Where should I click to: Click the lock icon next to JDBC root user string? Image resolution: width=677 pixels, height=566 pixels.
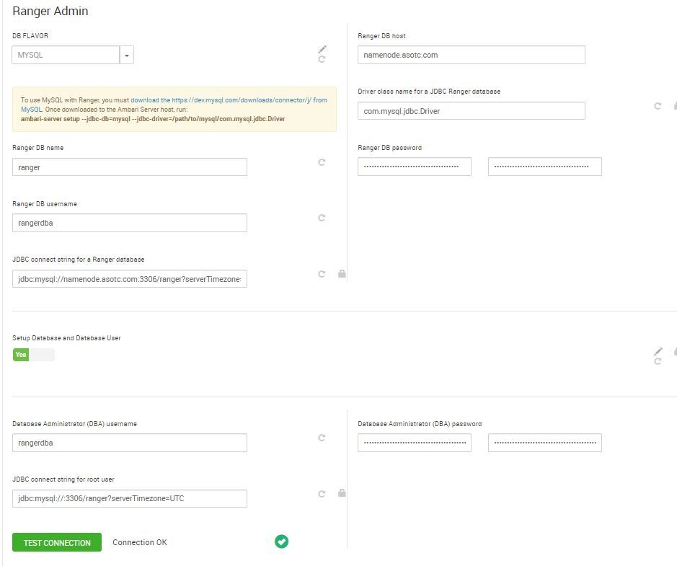(342, 493)
